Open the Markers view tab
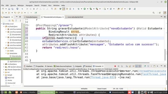Screen dimensions: 168x94 click(x=28, y=66)
